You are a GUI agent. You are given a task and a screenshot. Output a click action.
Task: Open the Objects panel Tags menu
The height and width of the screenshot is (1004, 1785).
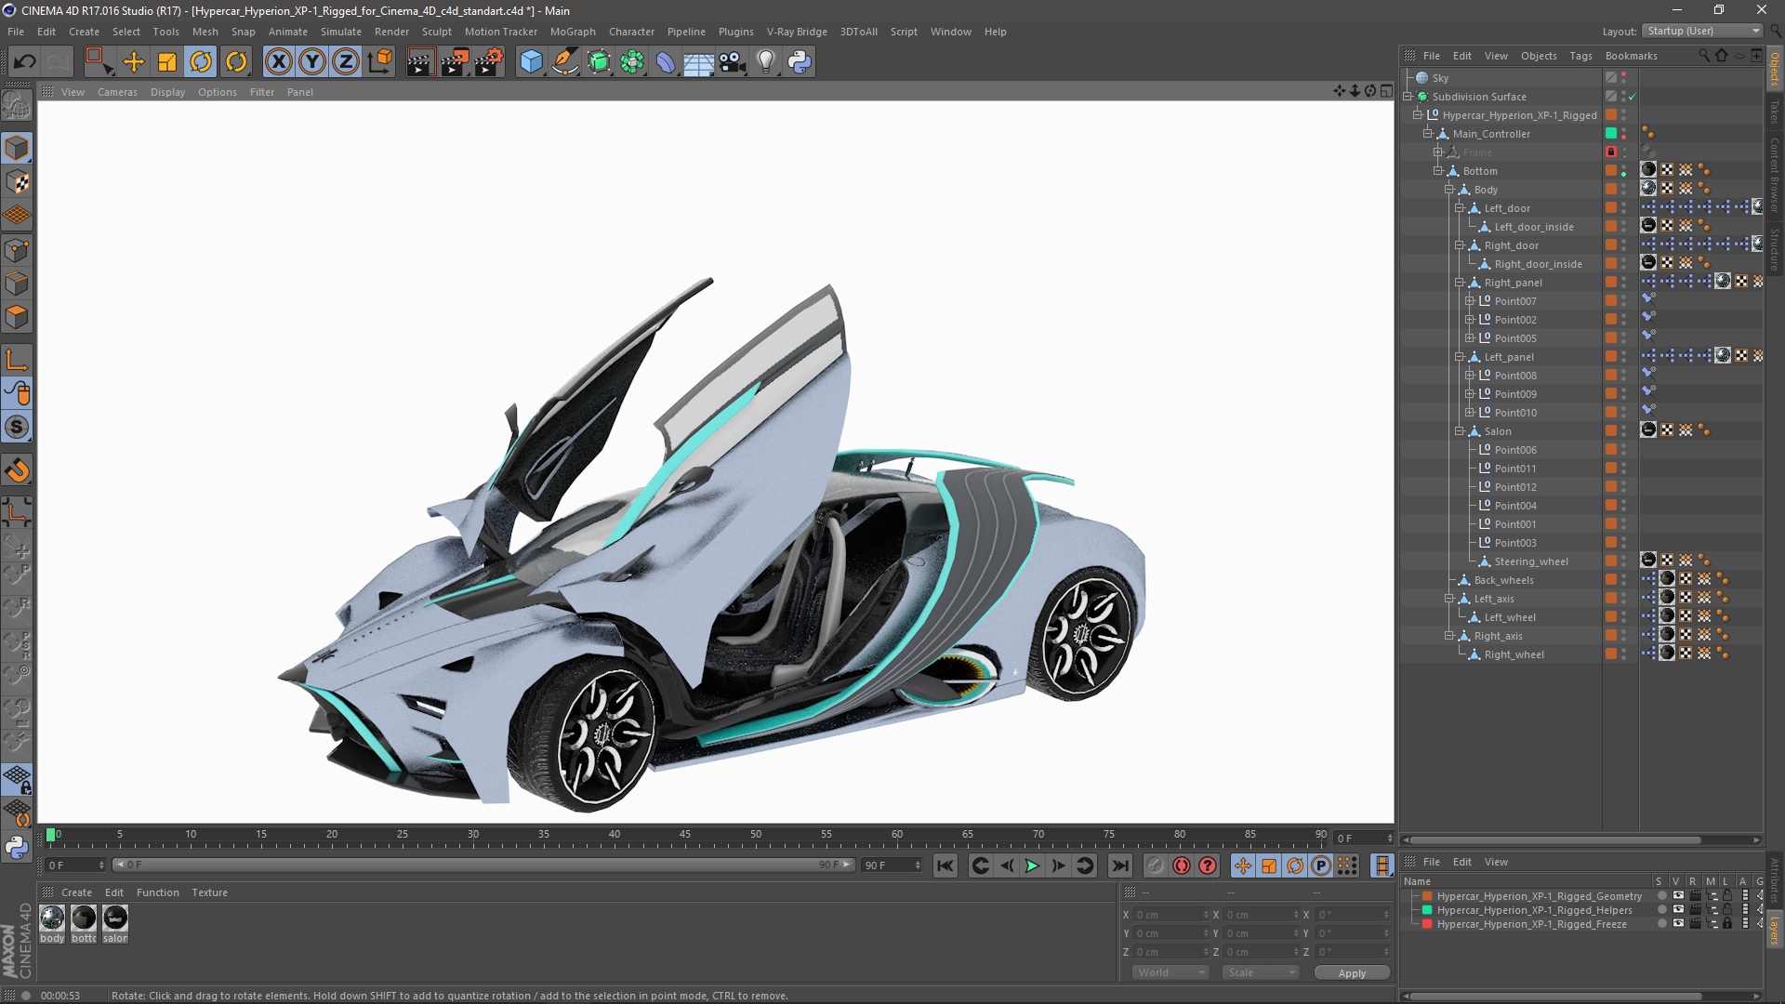(1580, 56)
